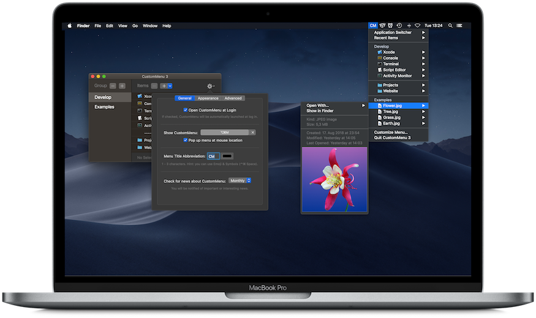Click the Website folder icon in menu
Screen dimensions: 536x318
coord(379,91)
